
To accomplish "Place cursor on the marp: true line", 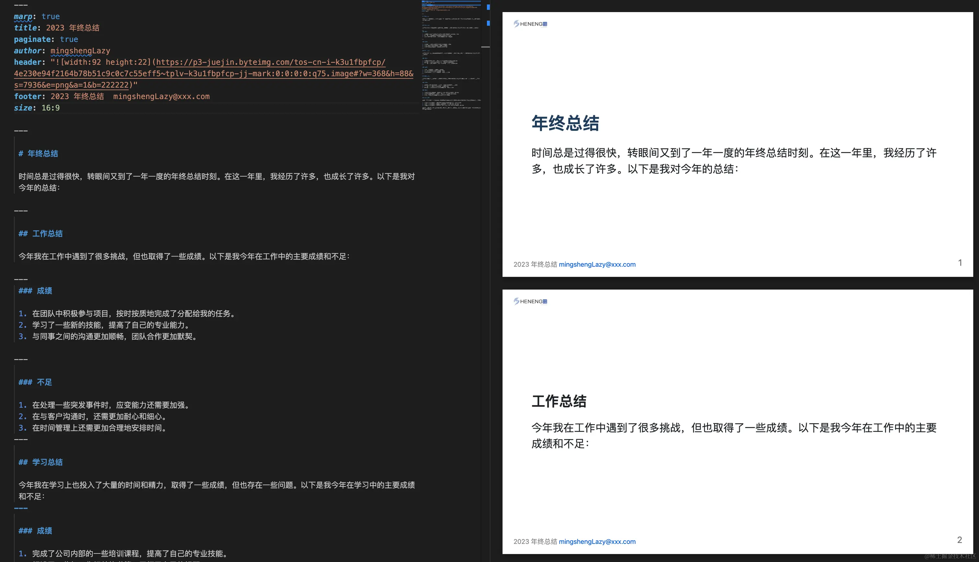I will pyautogui.click(x=37, y=17).
